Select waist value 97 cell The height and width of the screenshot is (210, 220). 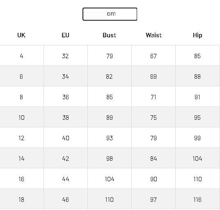154,199
